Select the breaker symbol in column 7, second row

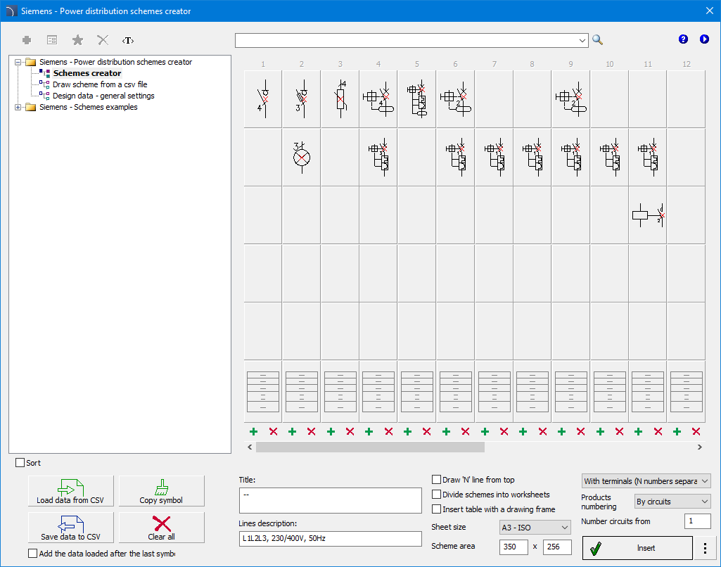tap(495, 158)
